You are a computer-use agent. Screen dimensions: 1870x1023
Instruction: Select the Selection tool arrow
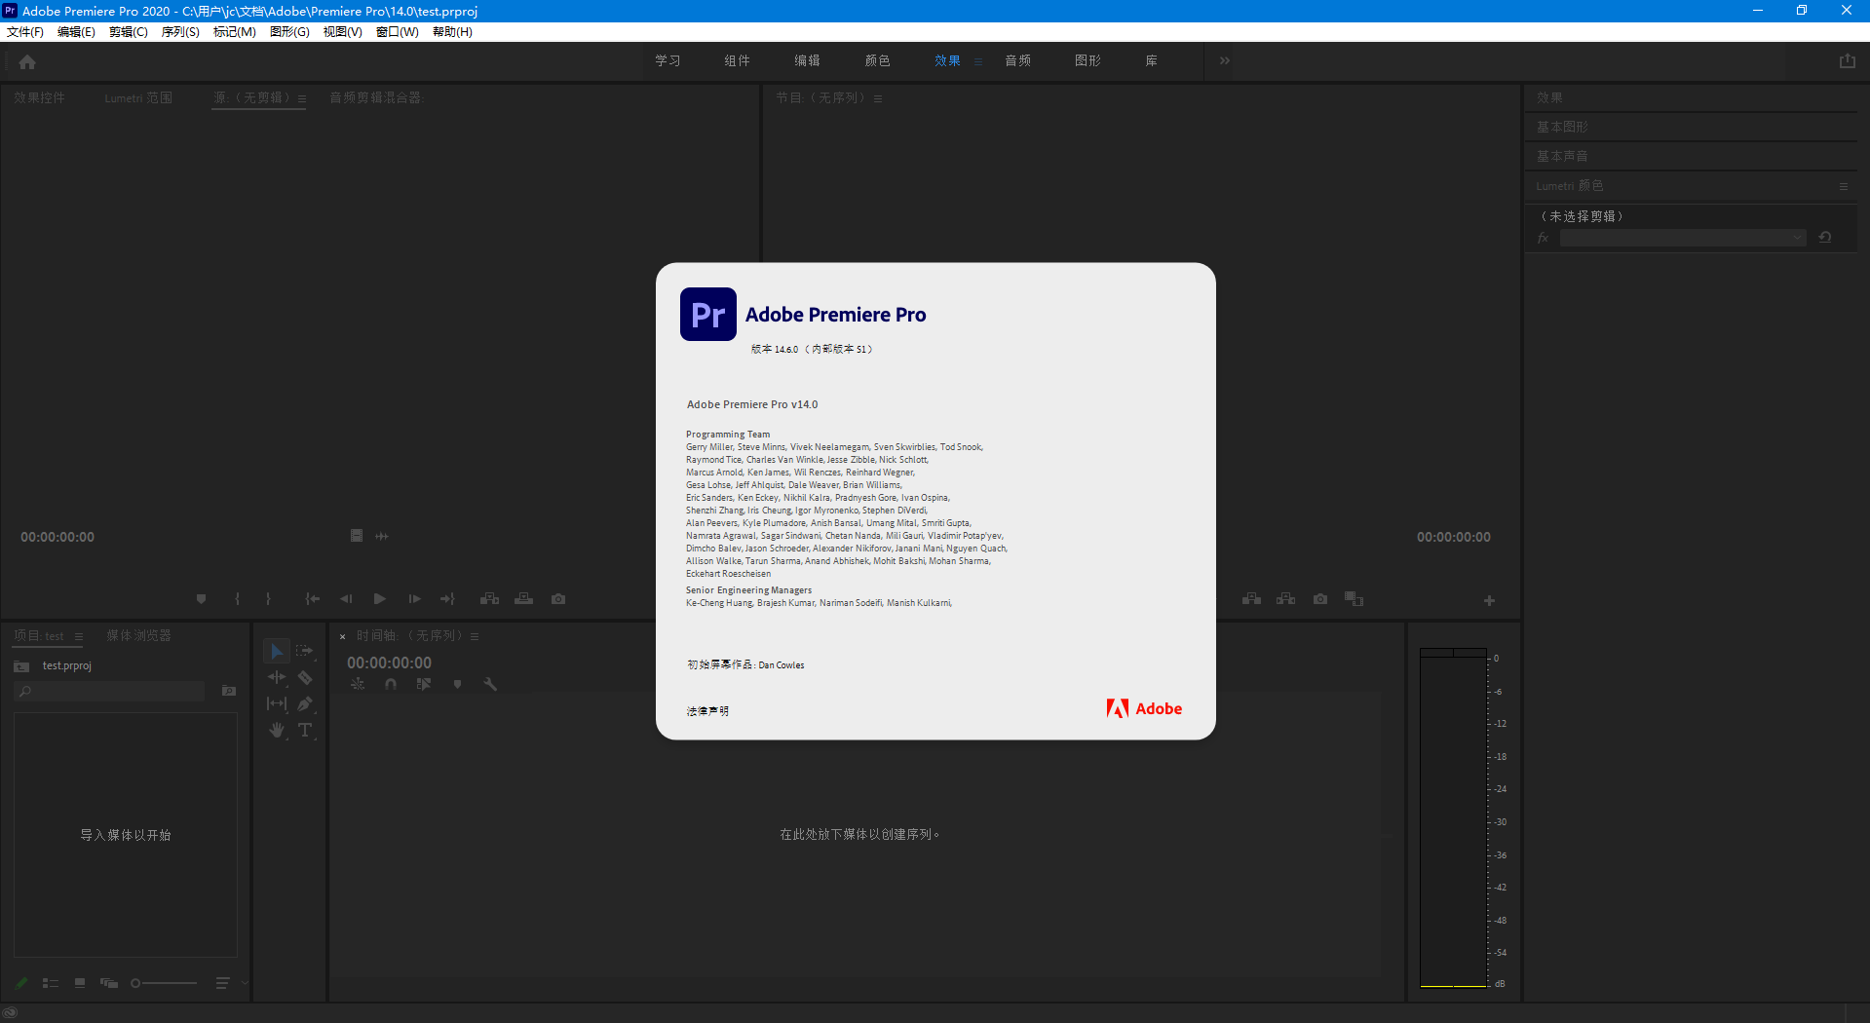277,651
